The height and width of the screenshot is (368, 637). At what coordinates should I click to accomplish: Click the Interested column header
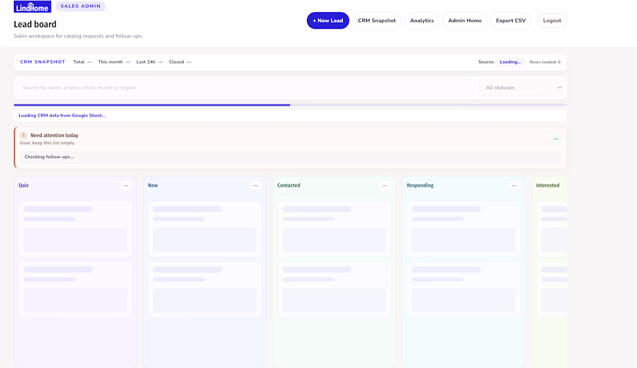[548, 185]
